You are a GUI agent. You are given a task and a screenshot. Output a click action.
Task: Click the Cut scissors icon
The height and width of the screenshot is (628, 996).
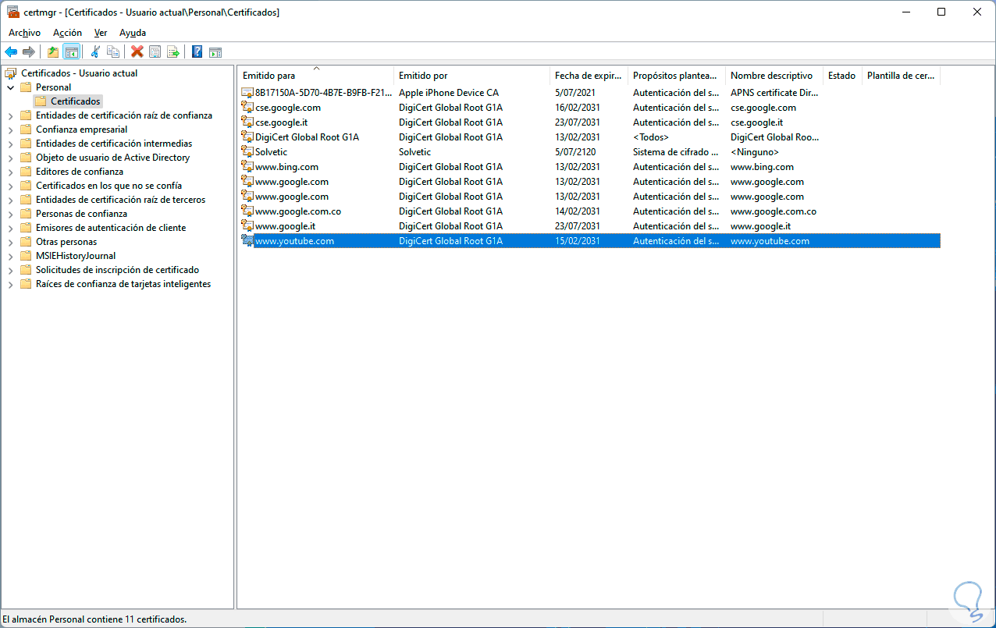(95, 51)
